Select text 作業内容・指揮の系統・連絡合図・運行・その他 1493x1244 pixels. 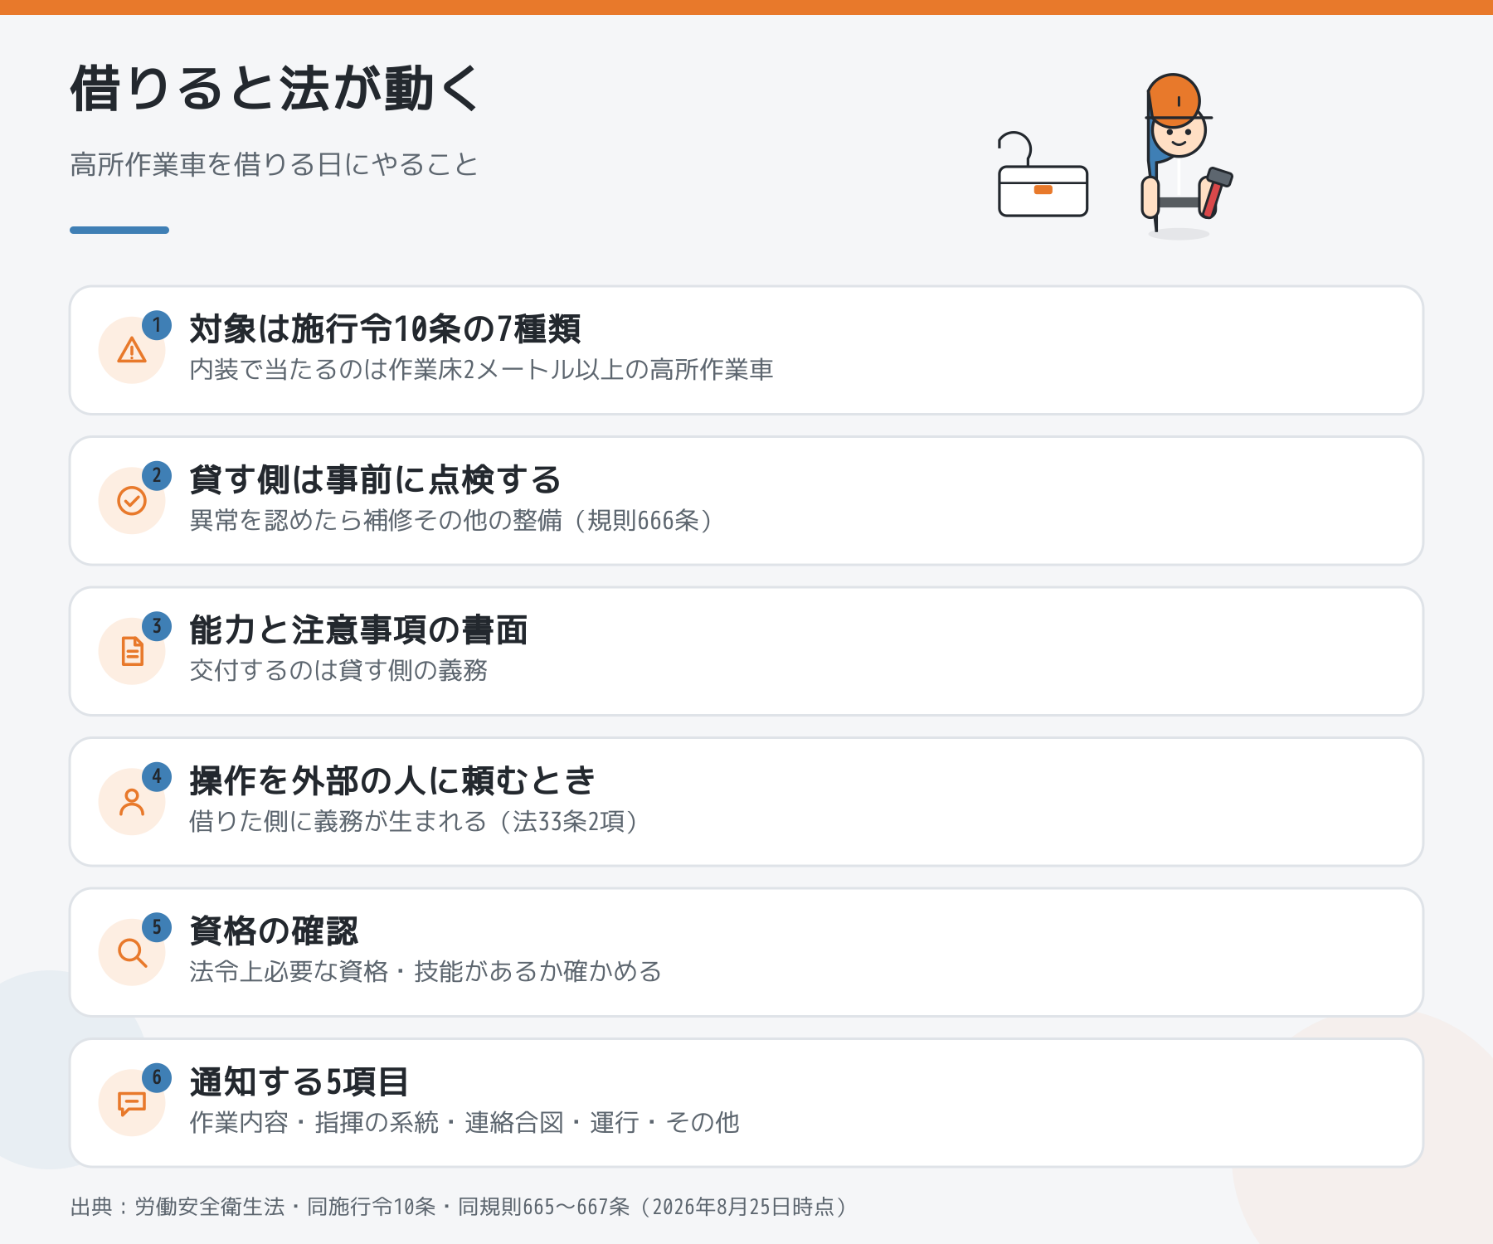(464, 1122)
